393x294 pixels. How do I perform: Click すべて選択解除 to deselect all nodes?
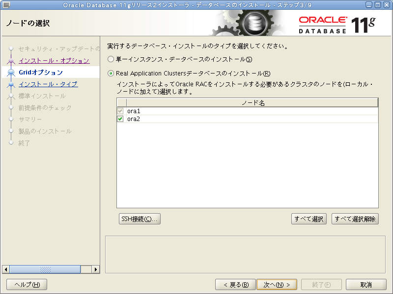click(x=355, y=219)
